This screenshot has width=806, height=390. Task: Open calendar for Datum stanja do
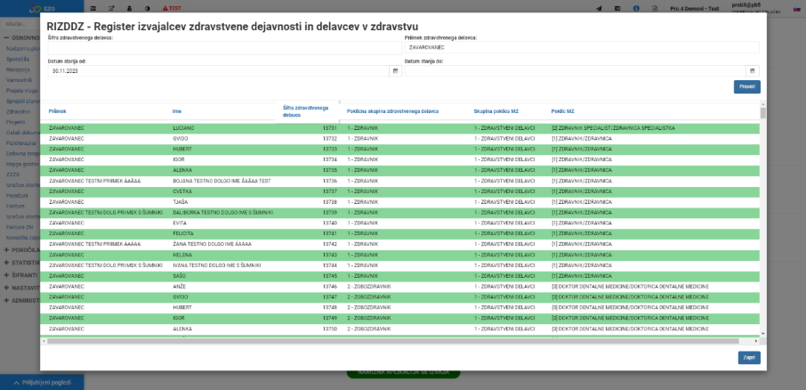coord(752,71)
